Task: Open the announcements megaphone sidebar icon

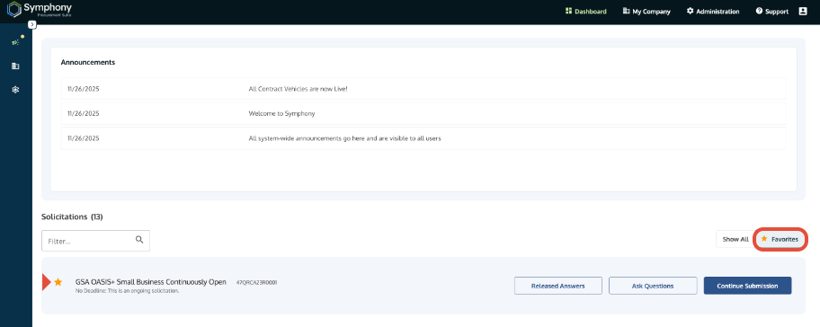Action: [15, 42]
